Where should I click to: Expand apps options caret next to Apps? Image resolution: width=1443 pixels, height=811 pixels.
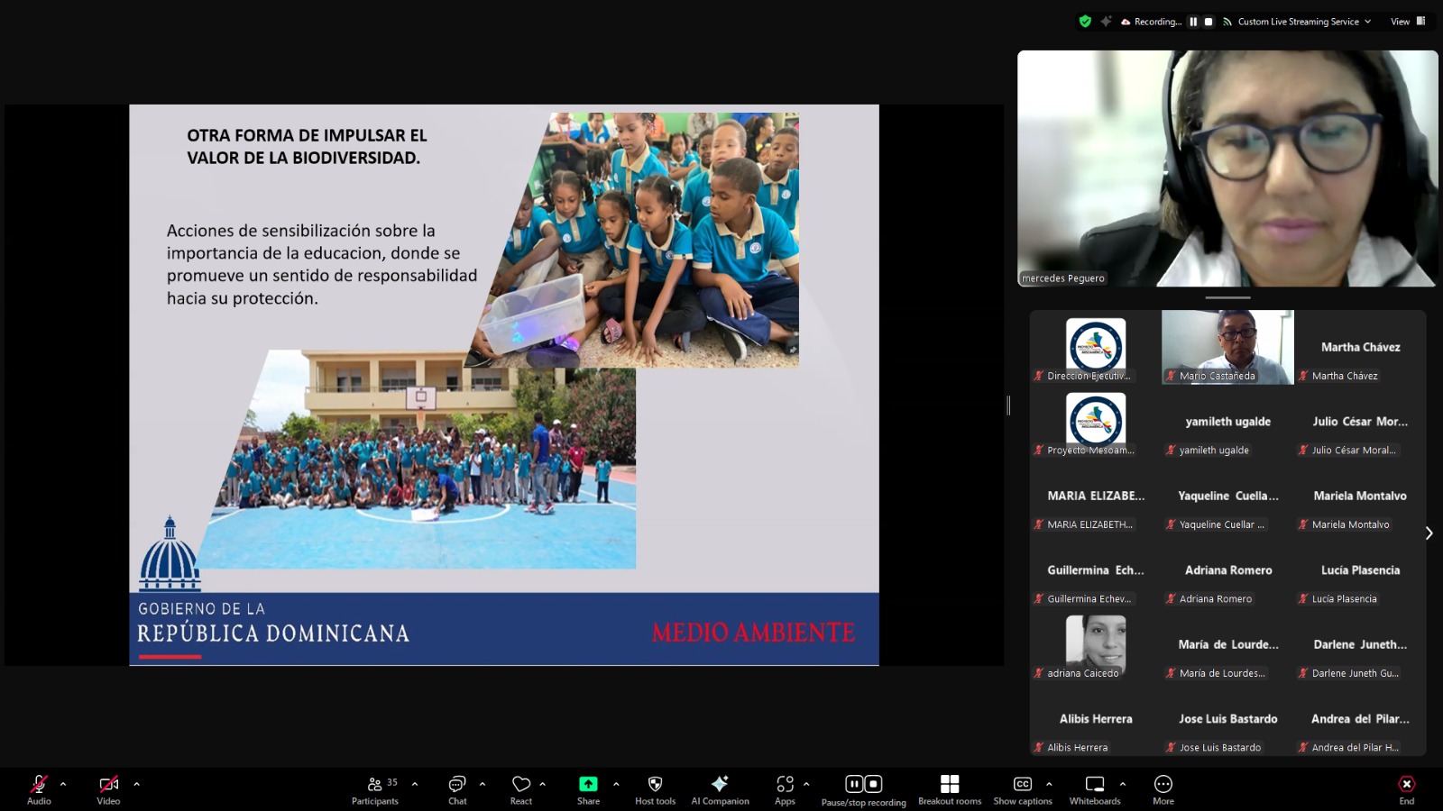806,784
